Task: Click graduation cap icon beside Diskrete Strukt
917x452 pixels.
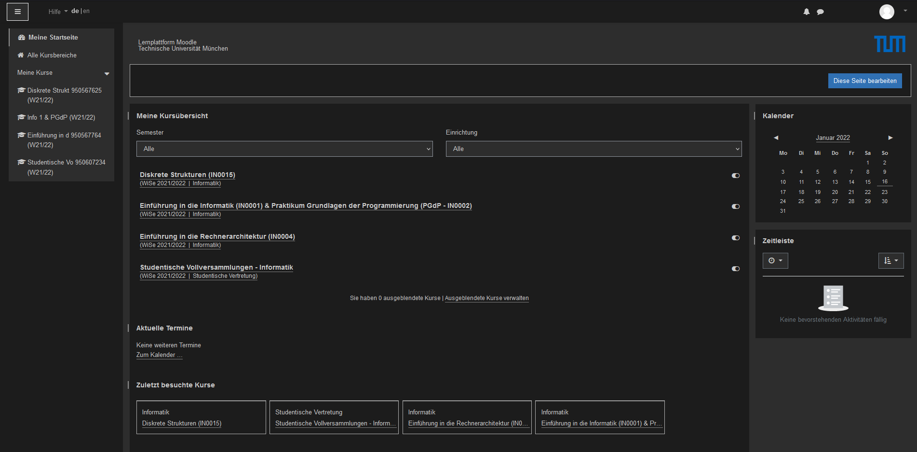Action: pos(21,90)
